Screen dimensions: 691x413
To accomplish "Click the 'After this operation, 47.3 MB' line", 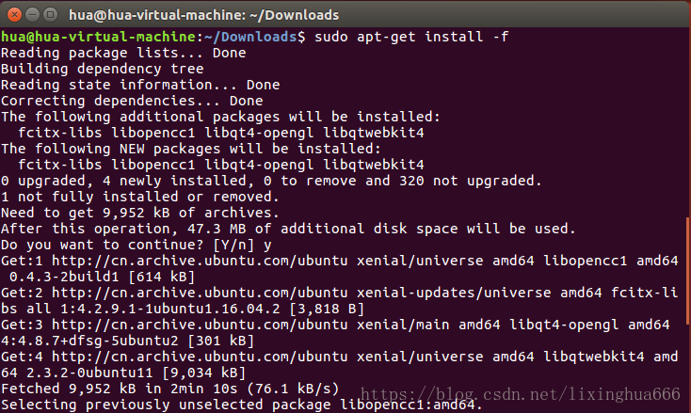I will click(288, 229).
